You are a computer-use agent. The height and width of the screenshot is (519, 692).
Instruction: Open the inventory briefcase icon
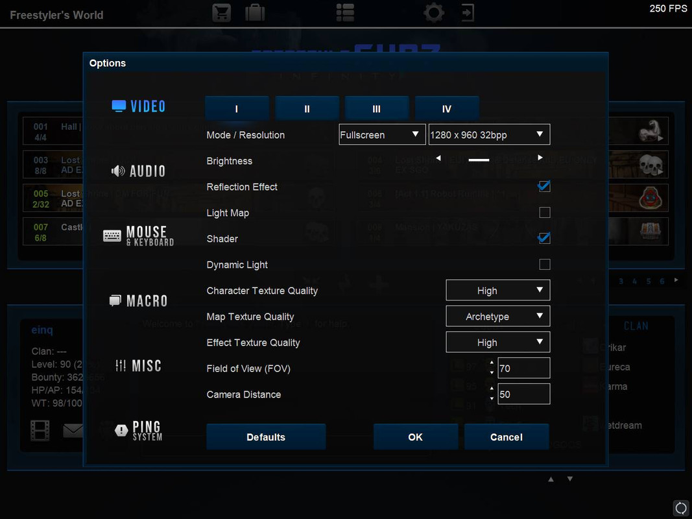255,13
